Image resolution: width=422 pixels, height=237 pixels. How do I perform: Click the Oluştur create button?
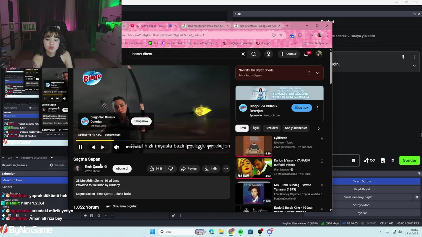pos(288,54)
